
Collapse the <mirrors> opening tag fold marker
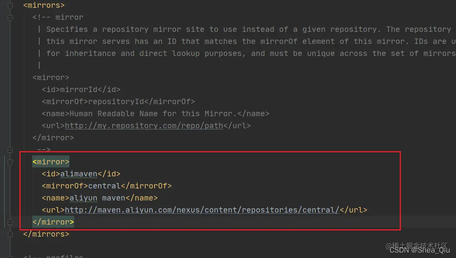pos(10,5)
